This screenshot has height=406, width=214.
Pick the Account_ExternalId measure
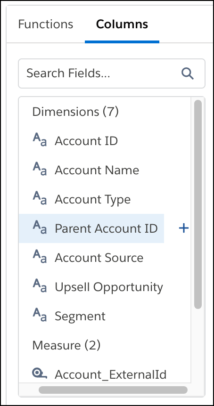105,374
